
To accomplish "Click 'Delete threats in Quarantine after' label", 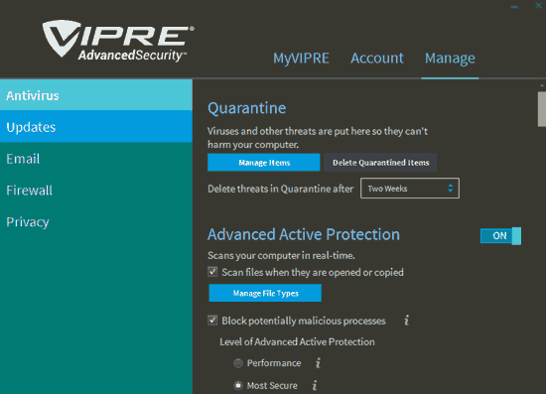I will coord(280,189).
